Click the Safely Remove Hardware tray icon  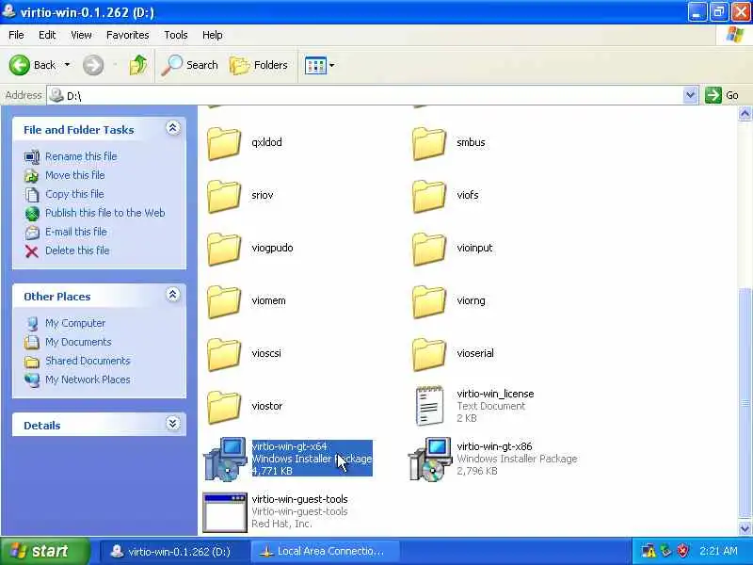(665, 551)
